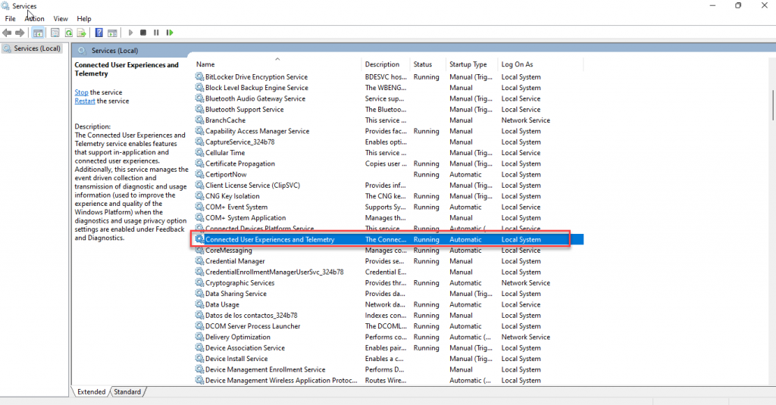Pause the service using the toolbar pause icon
Image resolution: width=776 pixels, height=405 pixels.
coord(156,33)
